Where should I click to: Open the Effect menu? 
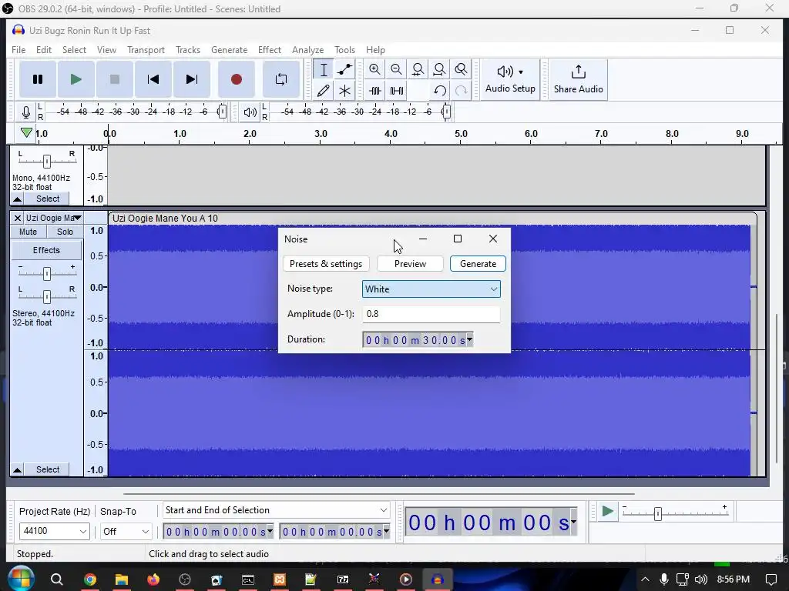coord(270,50)
